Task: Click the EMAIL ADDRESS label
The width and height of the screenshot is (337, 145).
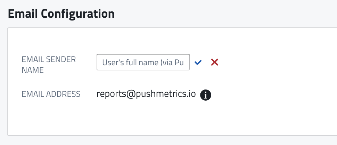Action: pos(51,94)
